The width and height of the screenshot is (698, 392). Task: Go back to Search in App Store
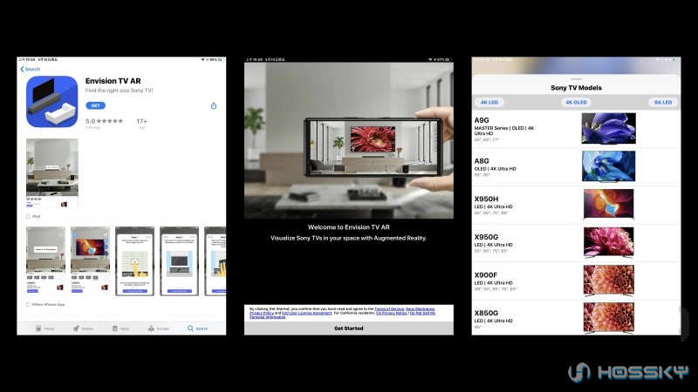(x=30, y=69)
